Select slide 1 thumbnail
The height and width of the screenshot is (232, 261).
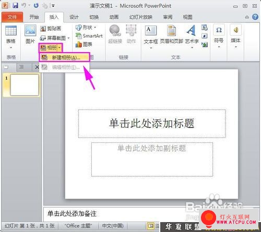tap(25, 85)
